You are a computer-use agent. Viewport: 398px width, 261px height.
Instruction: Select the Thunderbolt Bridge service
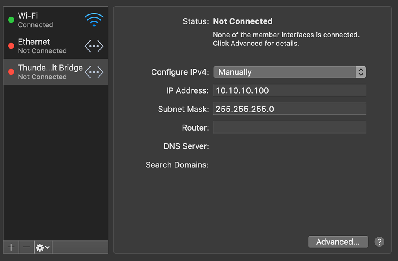point(56,72)
